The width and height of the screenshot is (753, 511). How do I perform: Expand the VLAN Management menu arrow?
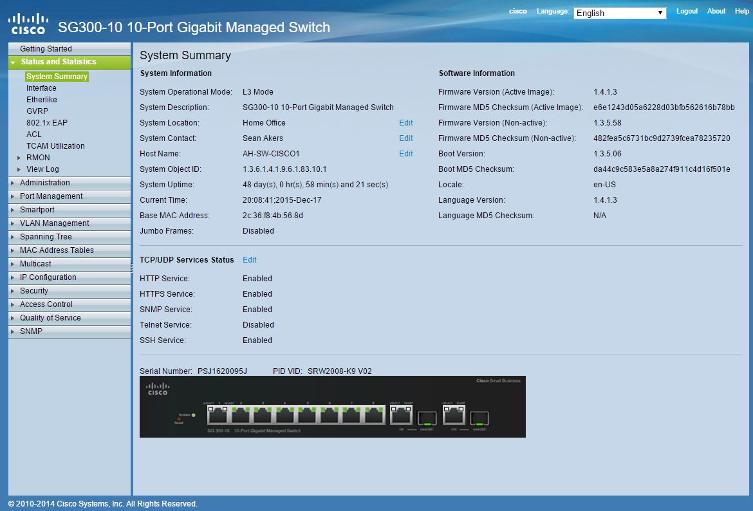pyautogui.click(x=13, y=223)
